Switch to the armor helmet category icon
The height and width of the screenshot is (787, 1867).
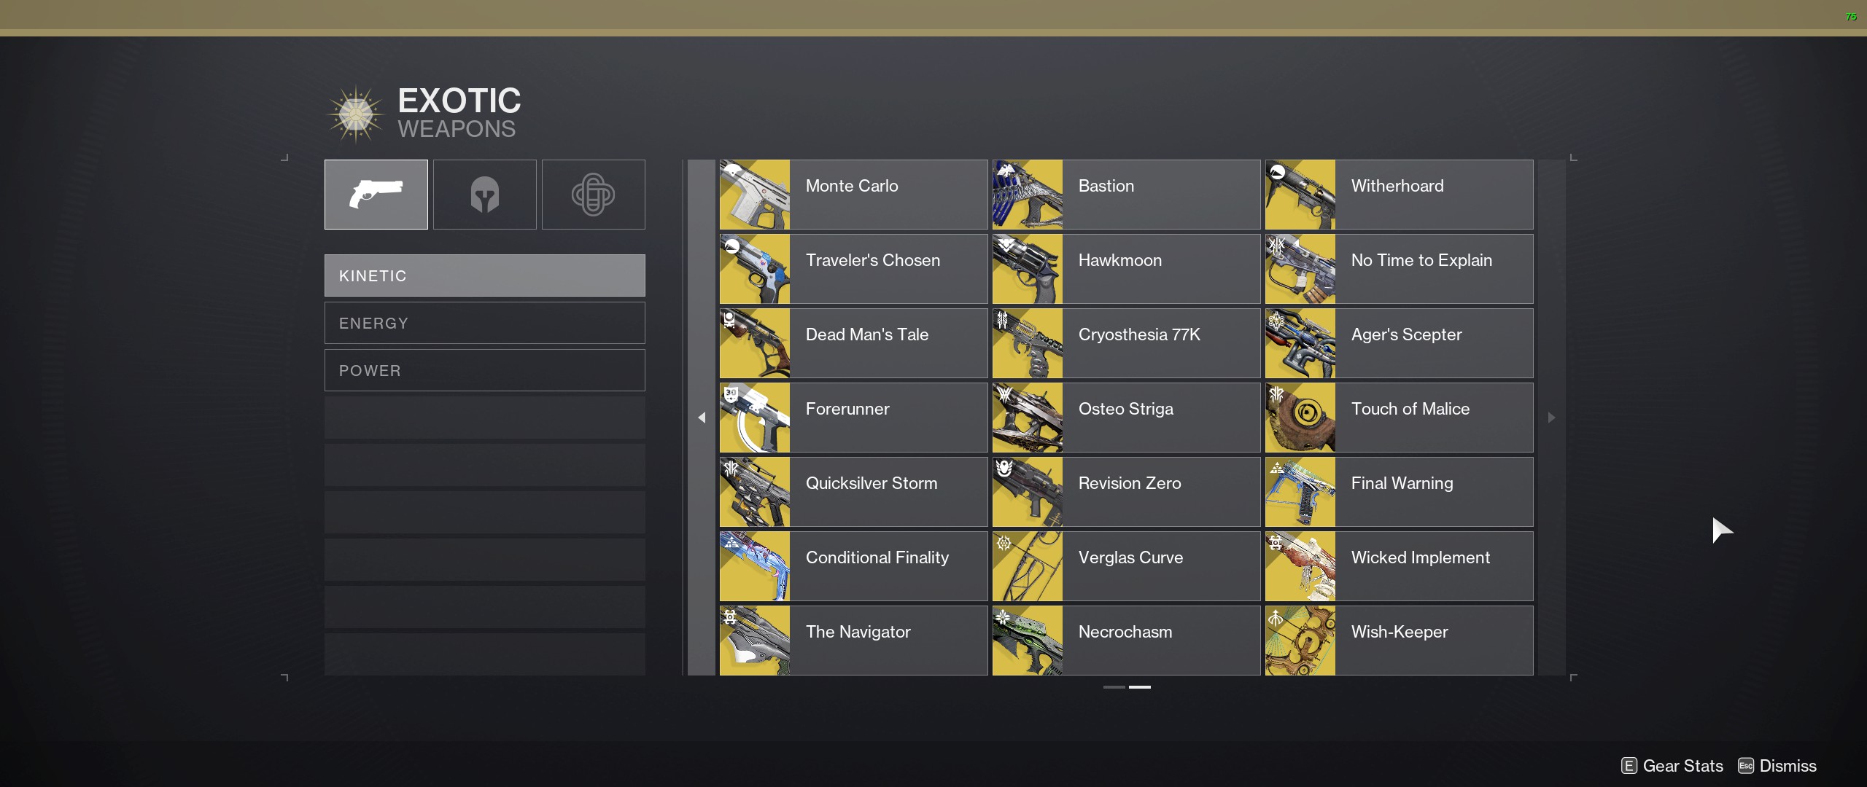[x=484, y=195]
